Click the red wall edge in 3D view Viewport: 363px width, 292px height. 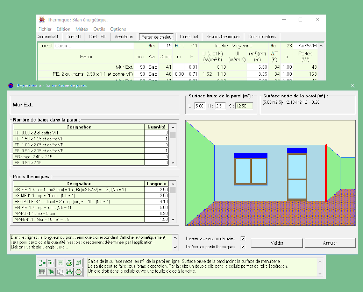pos(326,173)
